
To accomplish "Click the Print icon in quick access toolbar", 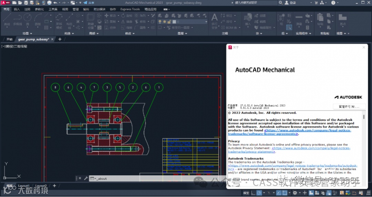I will click(x=49, y=3).
